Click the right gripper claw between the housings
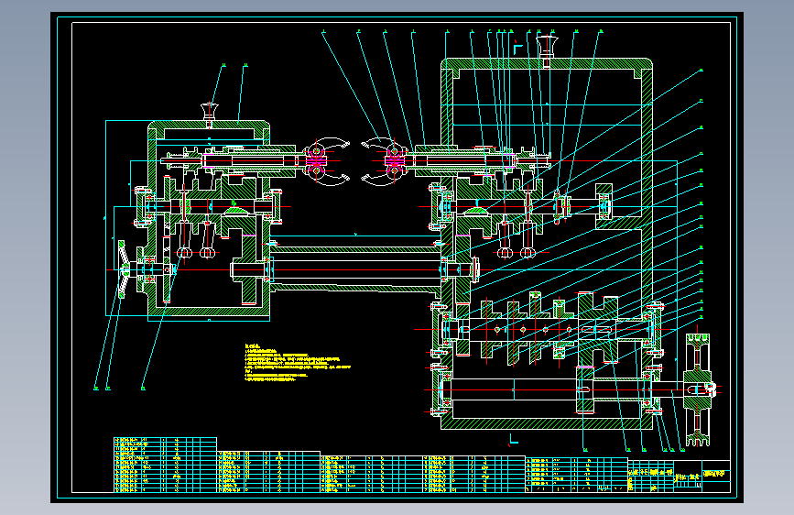 click(385, 161)
